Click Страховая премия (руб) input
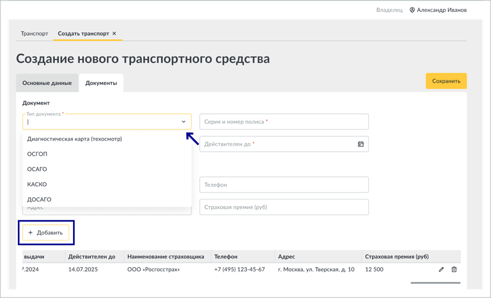 (284, 207)
